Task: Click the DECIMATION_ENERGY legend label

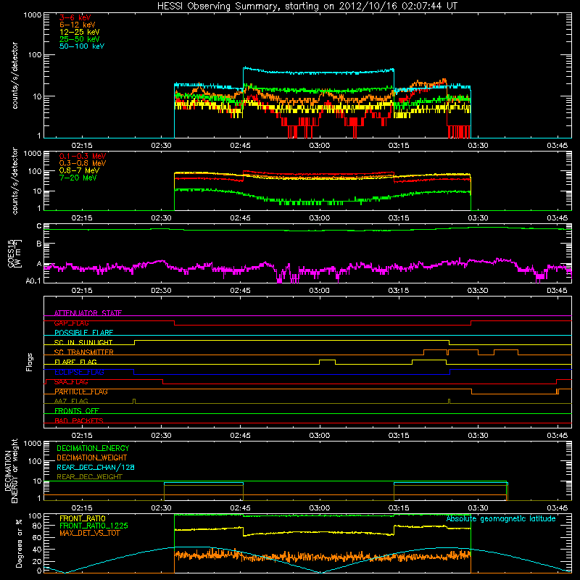Action: [x=93, y=448]
